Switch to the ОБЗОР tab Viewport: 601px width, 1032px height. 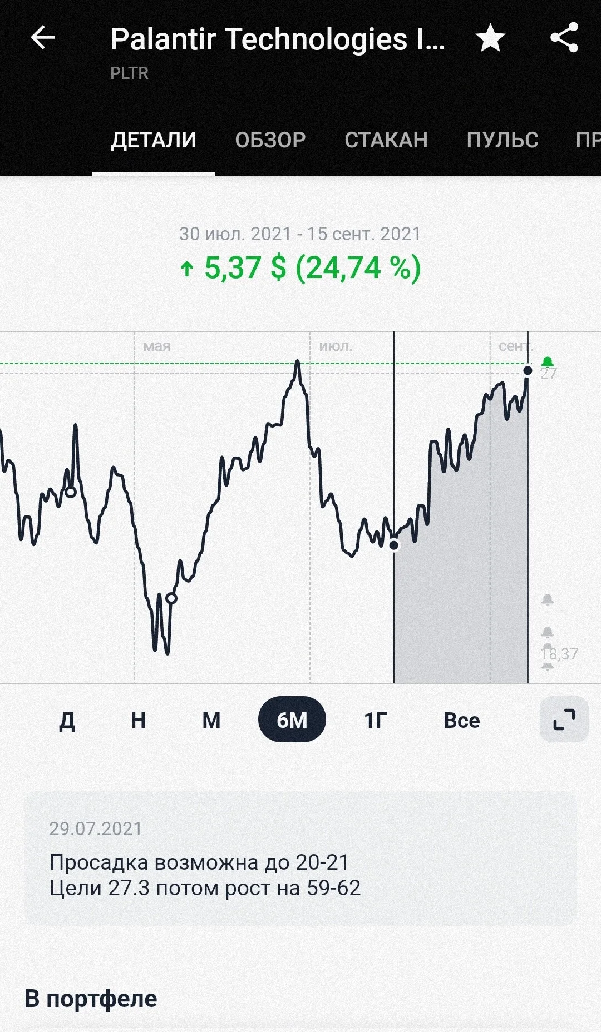tap(270, 140)
